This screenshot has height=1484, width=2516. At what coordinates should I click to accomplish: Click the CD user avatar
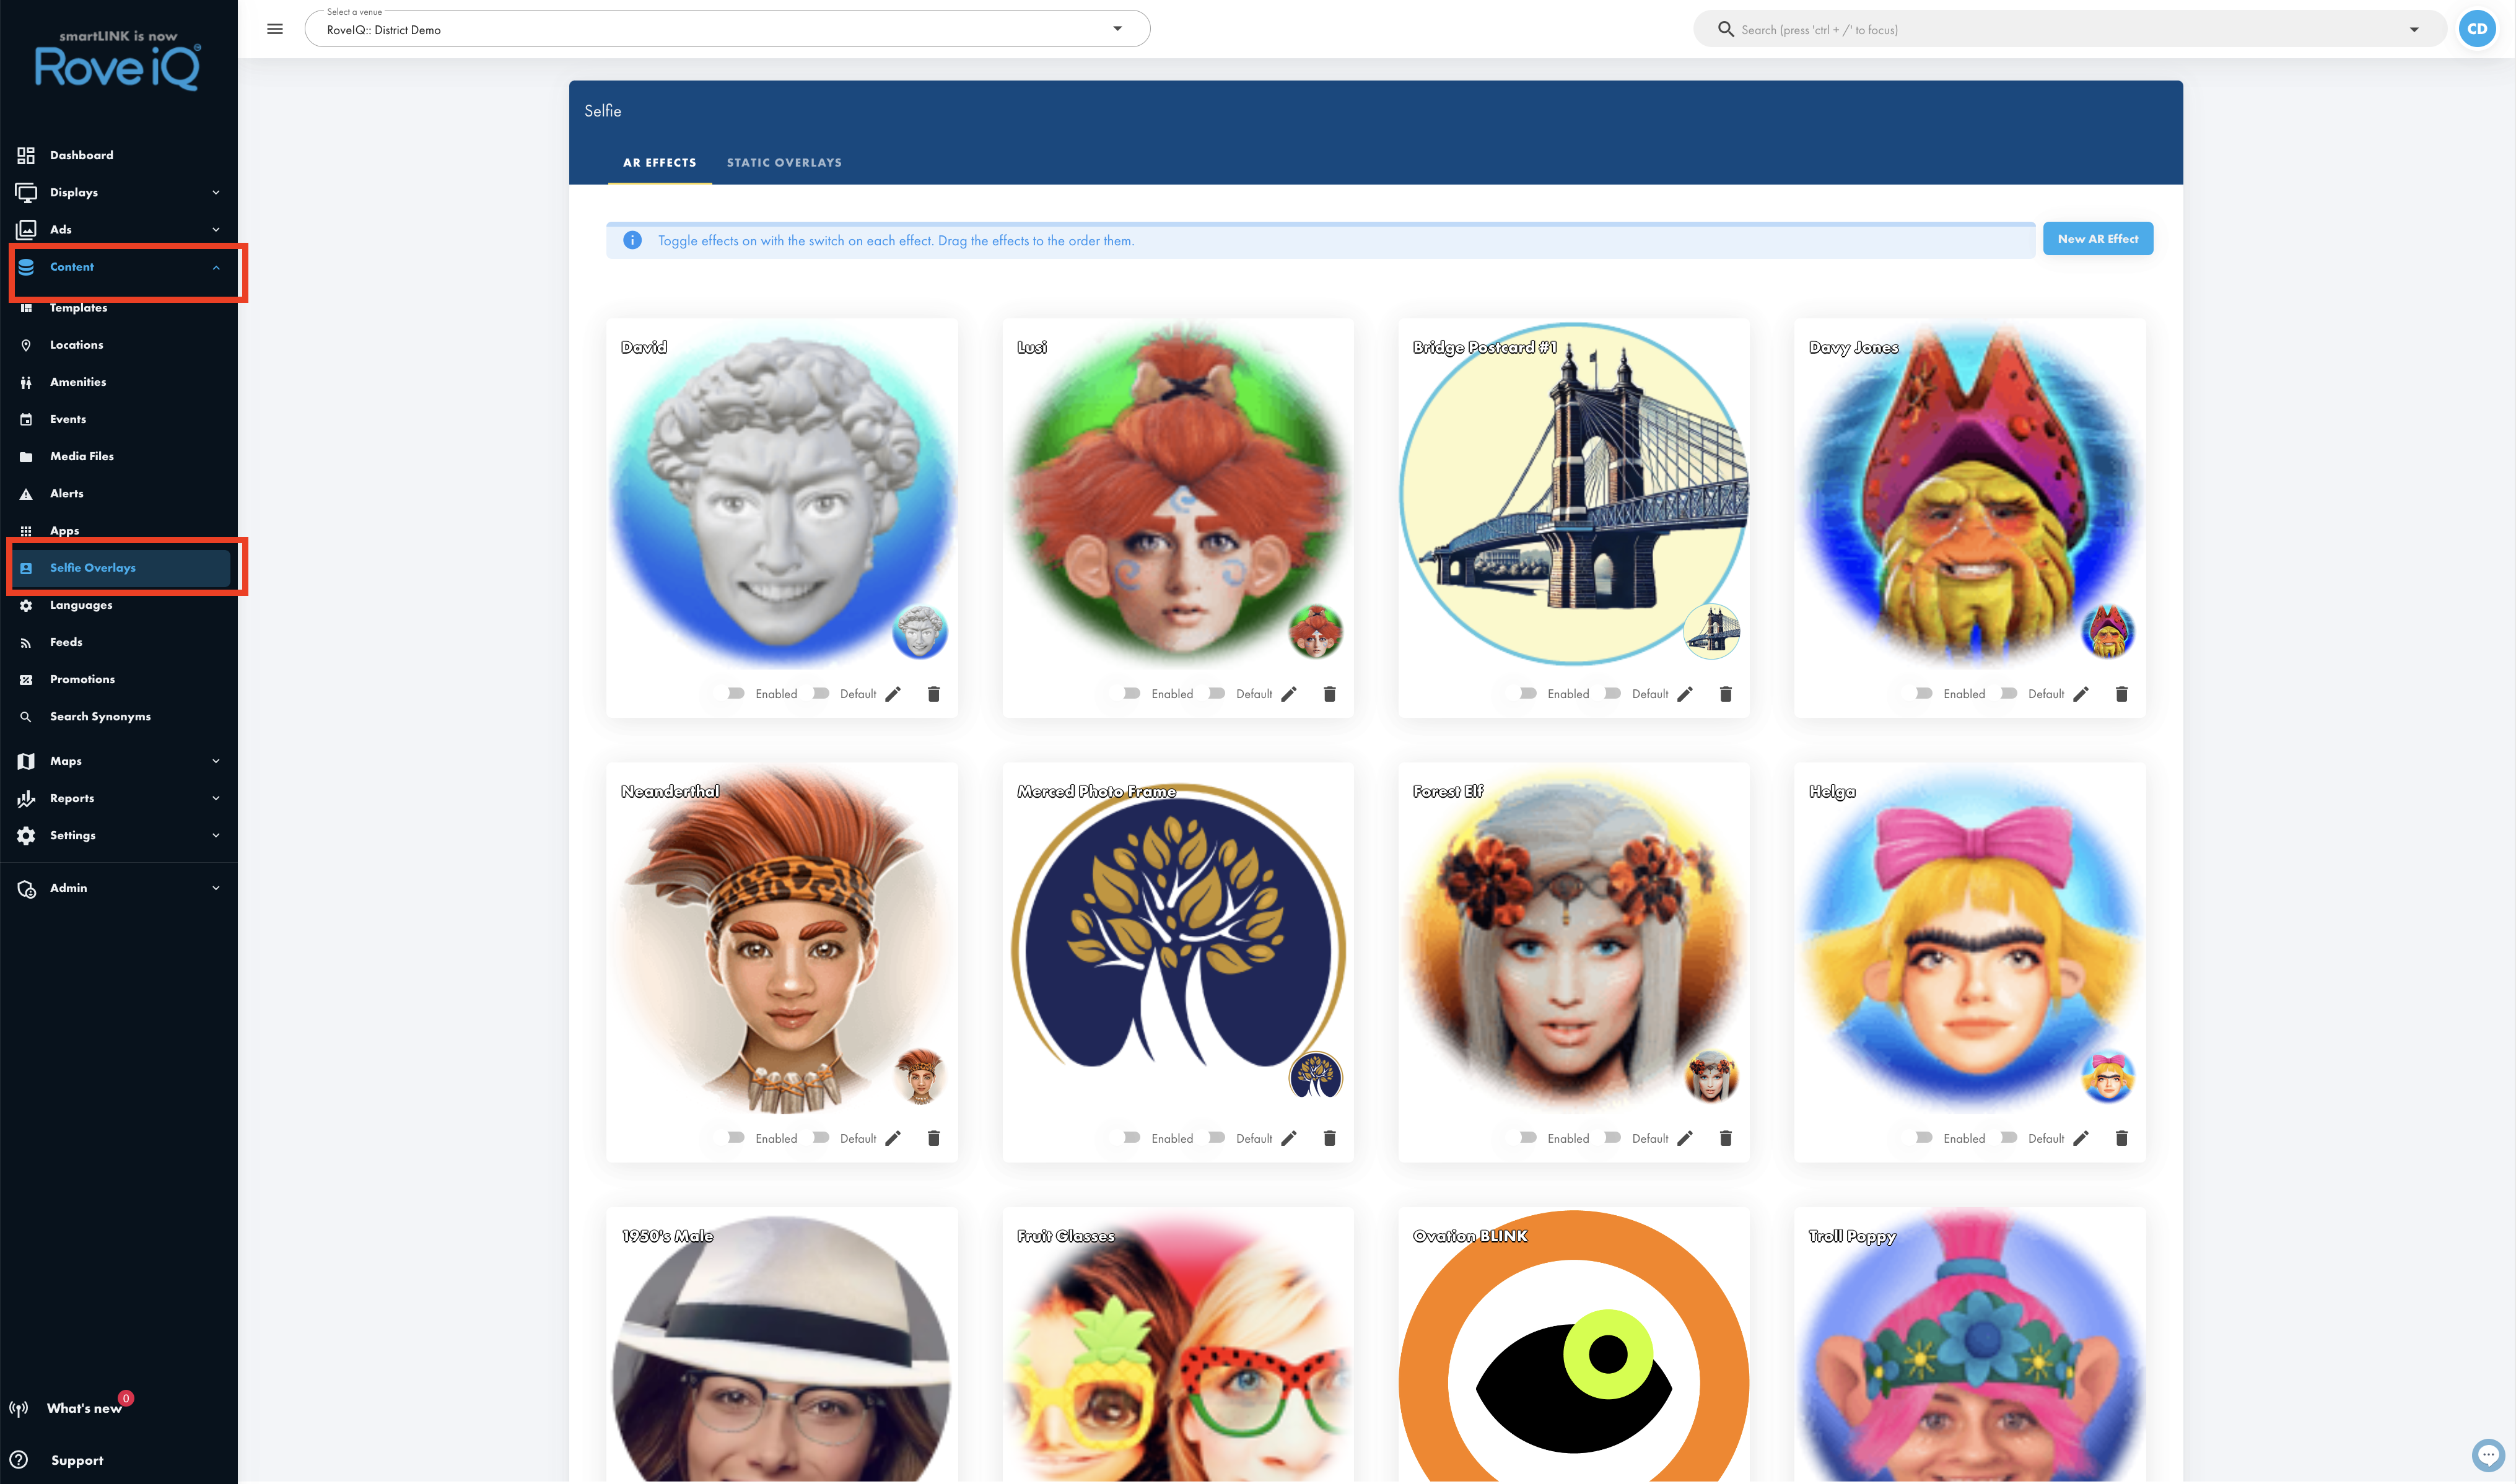pyautogui.click(x=2477, y=29)
